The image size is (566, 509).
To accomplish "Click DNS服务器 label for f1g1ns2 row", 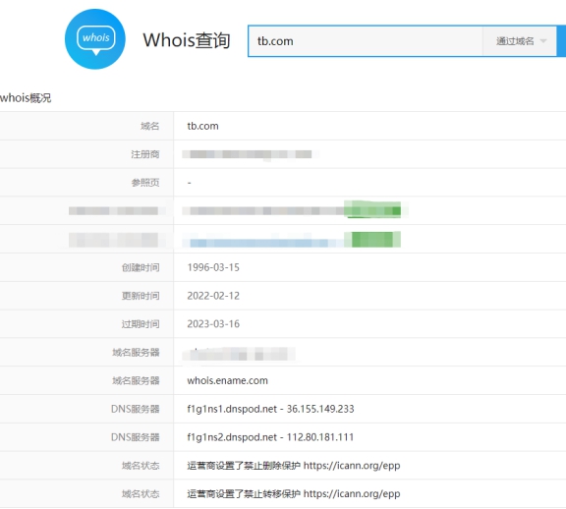I will [x=135, y=437].
